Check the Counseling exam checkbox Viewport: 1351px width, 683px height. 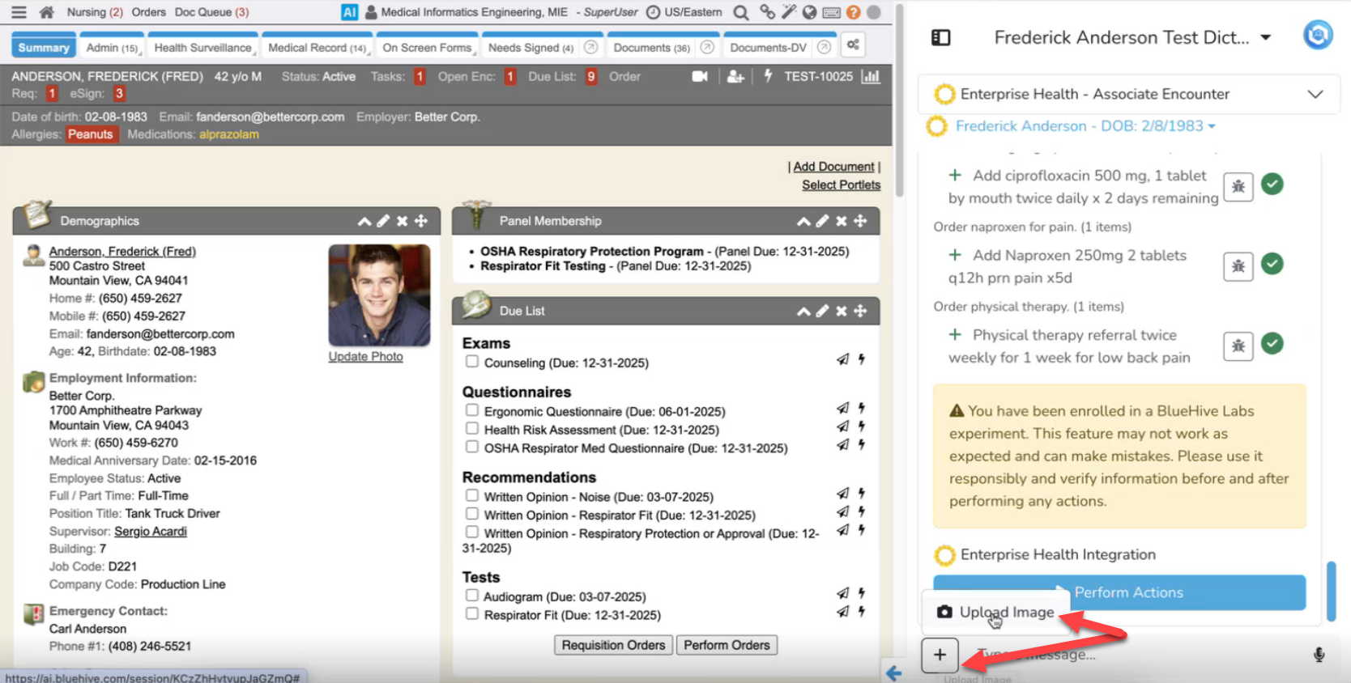[471, 362]
